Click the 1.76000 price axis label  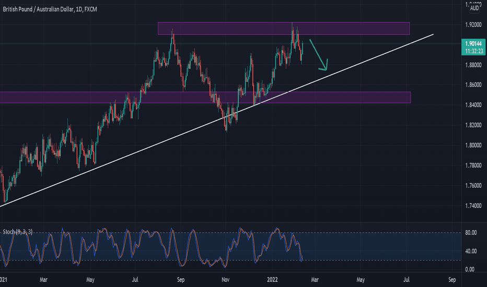473,186
